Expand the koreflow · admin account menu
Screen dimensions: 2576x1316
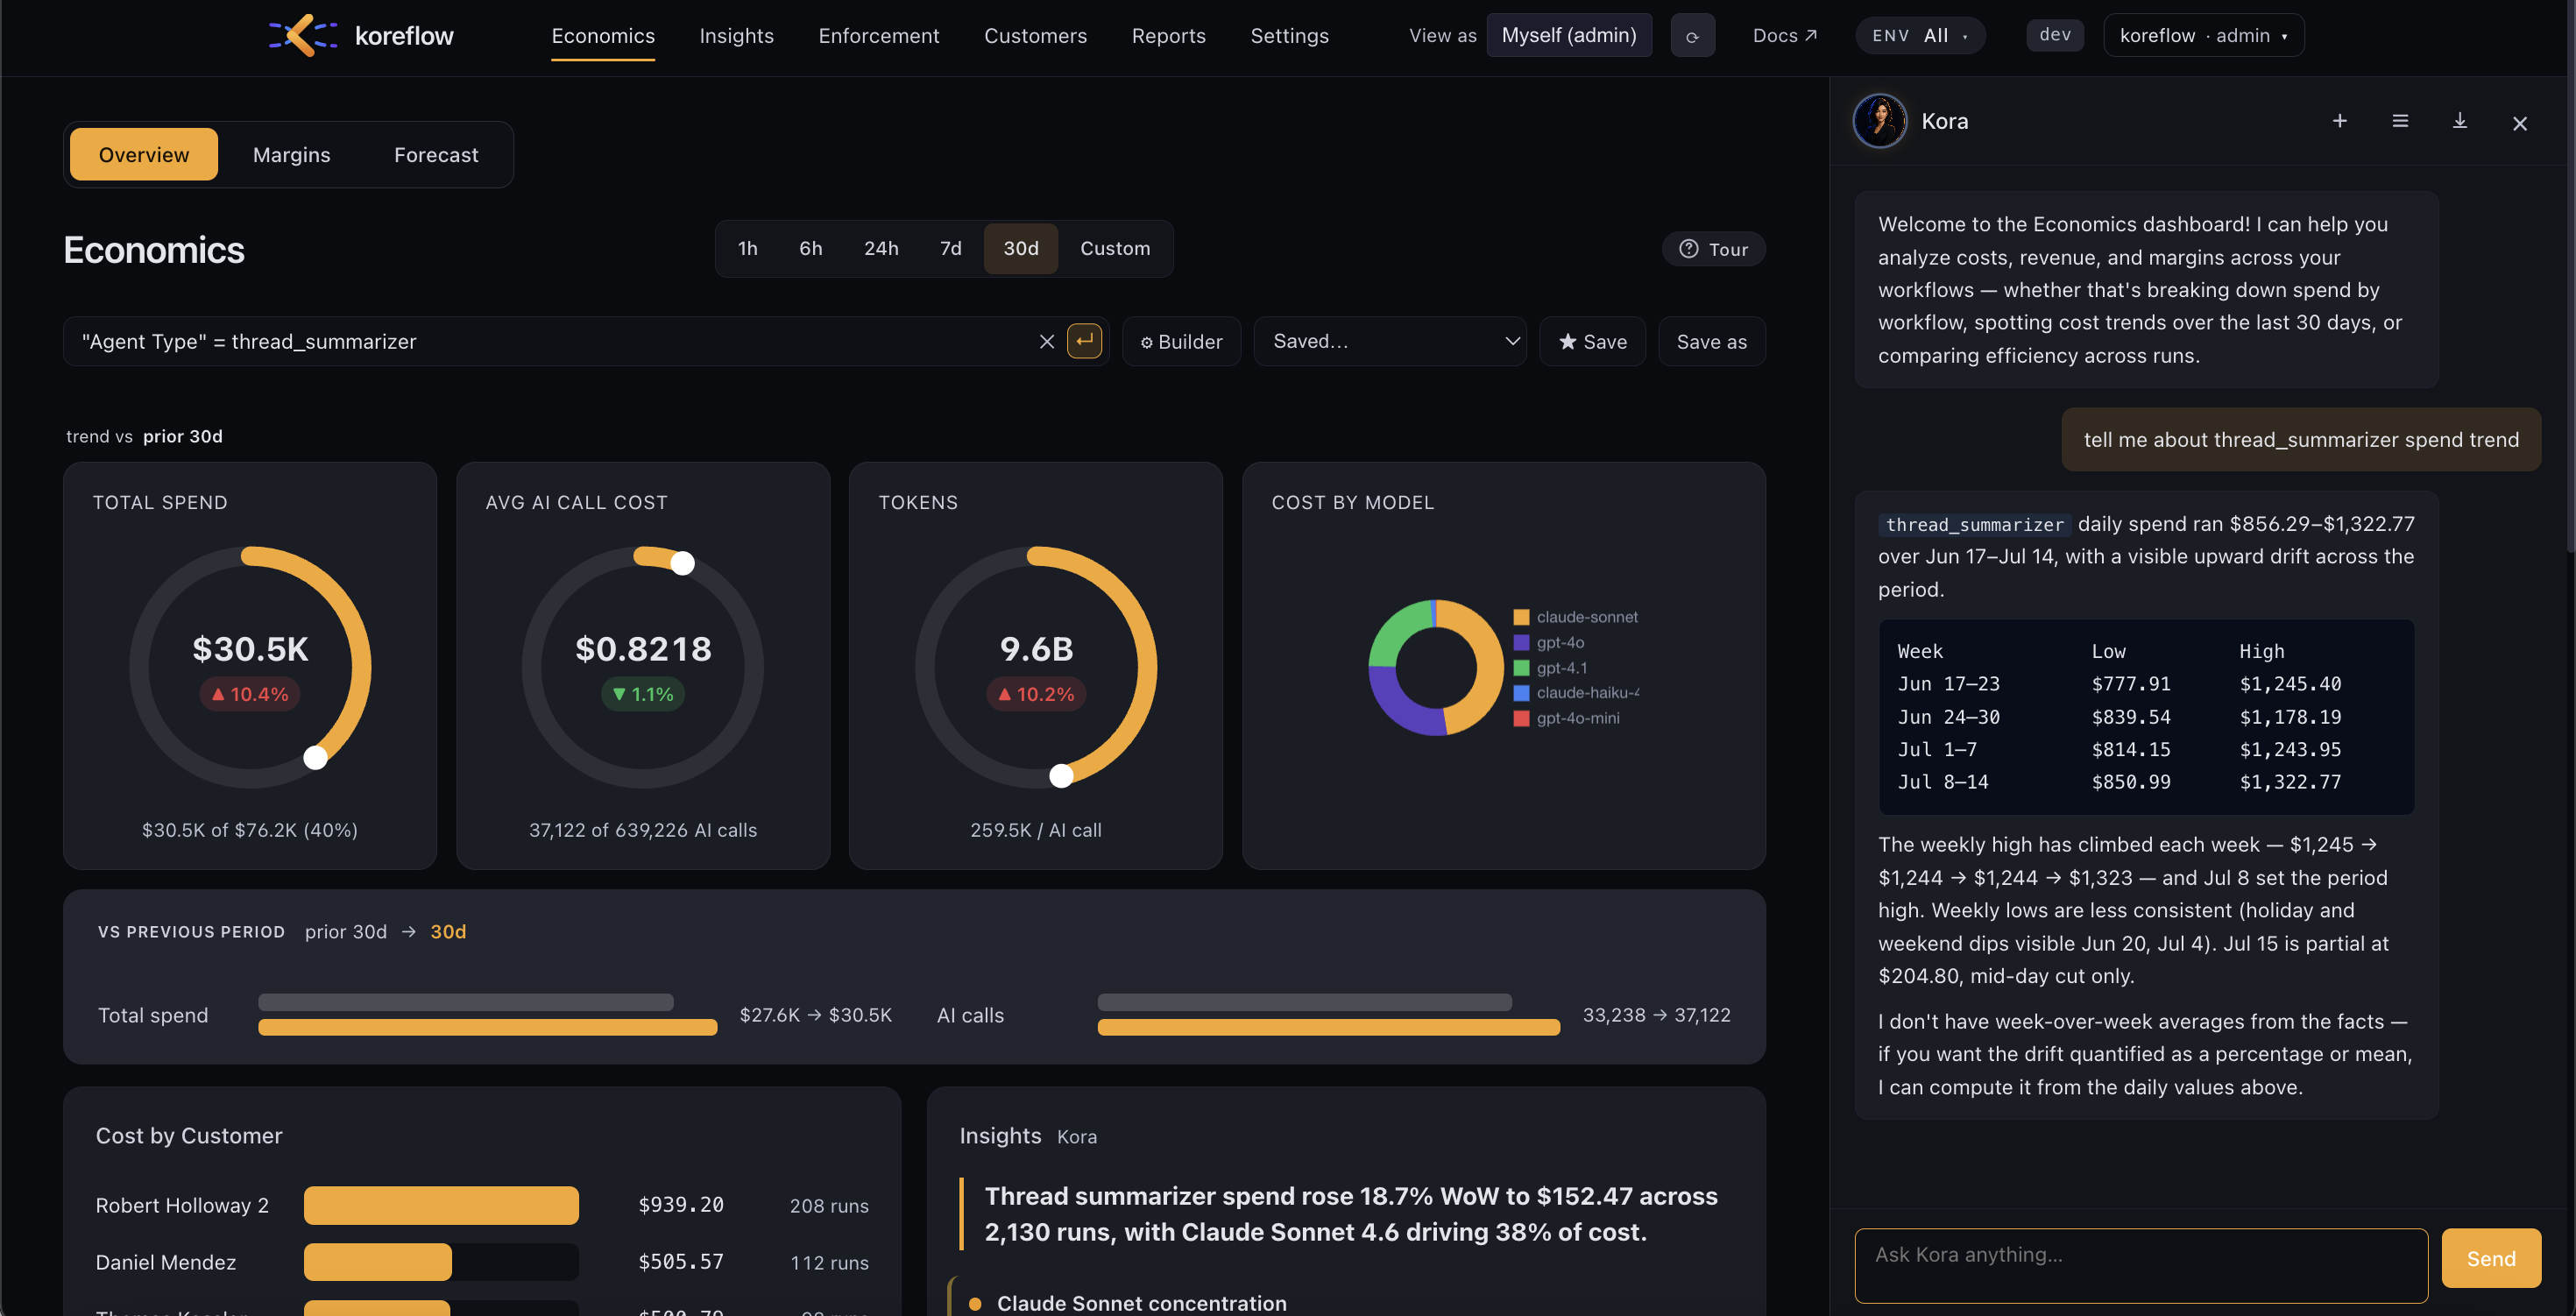[x=2203, y=36]
